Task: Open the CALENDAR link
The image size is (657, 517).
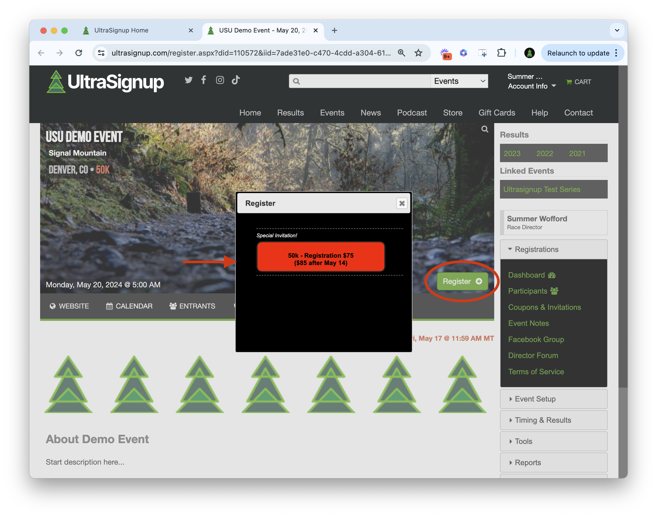Action: [x=129, y=306]
